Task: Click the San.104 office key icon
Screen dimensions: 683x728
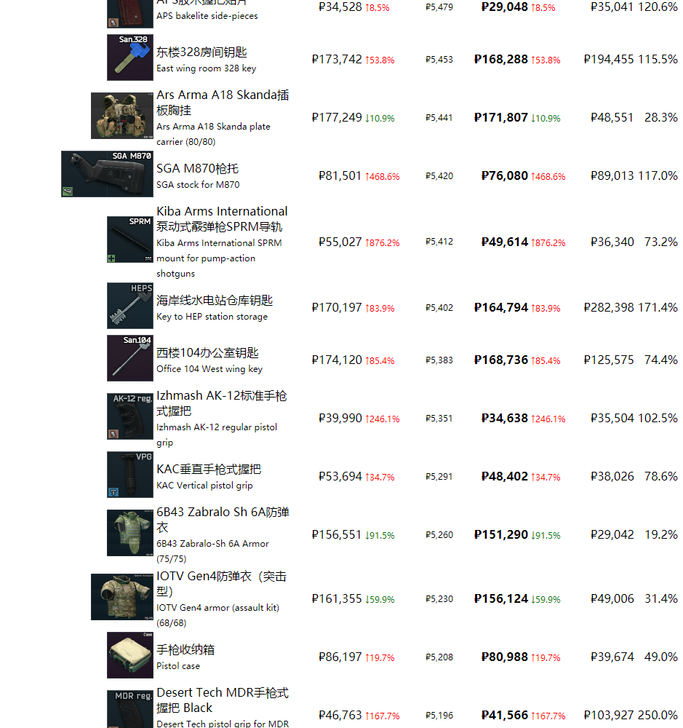Action: (129, 358)
